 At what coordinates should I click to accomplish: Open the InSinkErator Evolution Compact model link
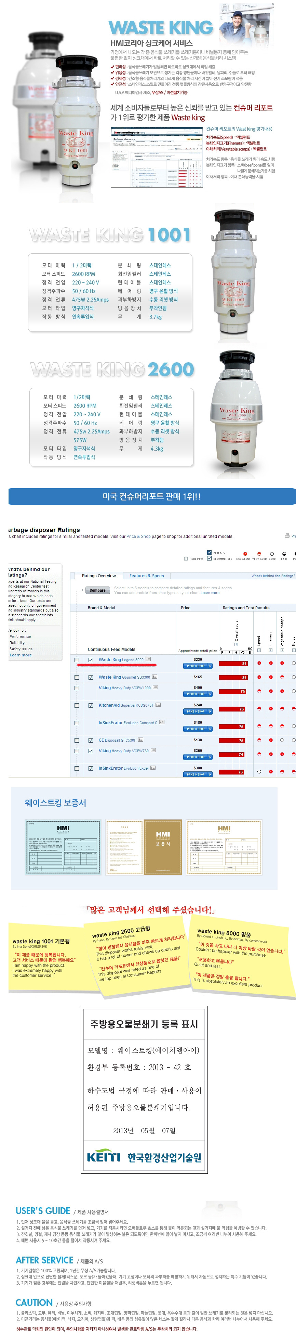click(x=128, y=722)
